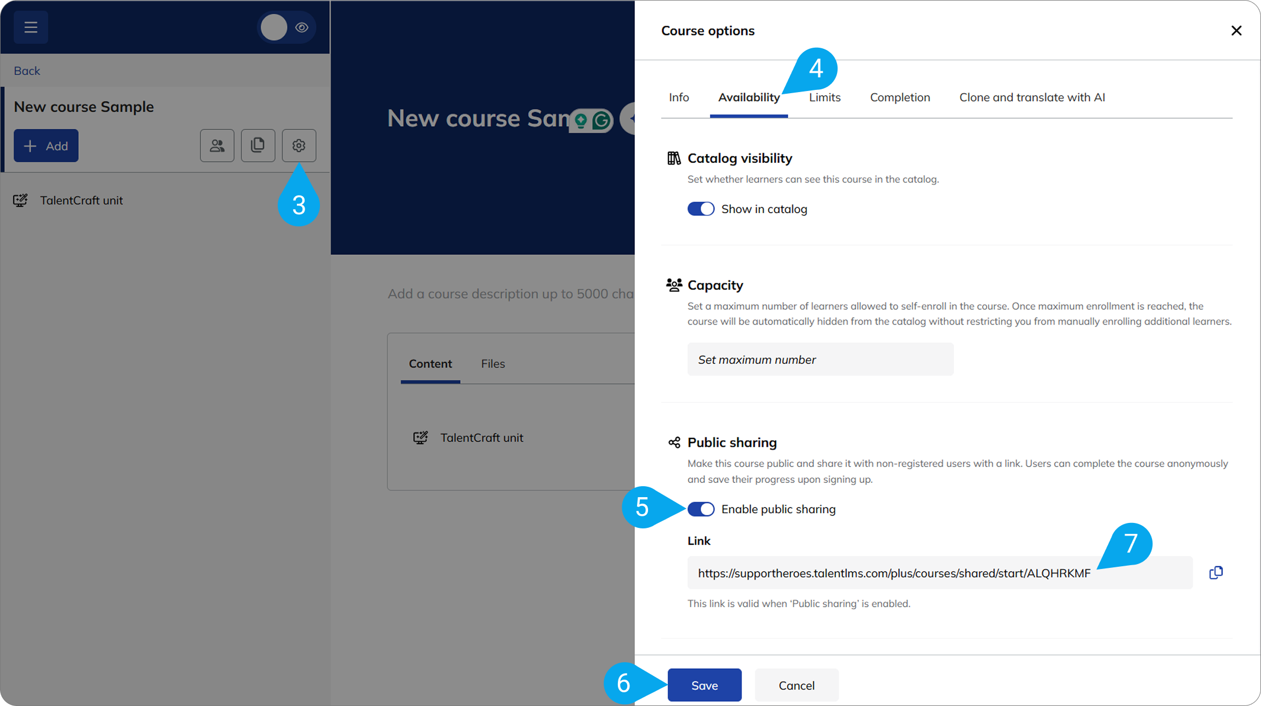
Task: Toggle the learner view eye switch
Action: 286,27
